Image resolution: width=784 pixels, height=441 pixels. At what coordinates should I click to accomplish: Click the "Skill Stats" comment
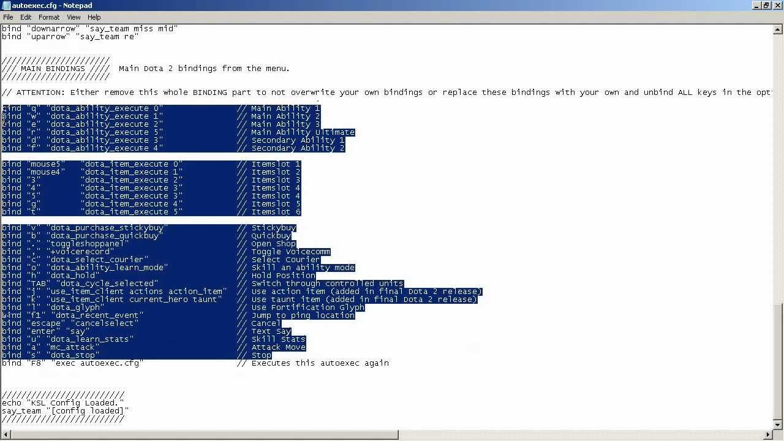pos(278,339)
